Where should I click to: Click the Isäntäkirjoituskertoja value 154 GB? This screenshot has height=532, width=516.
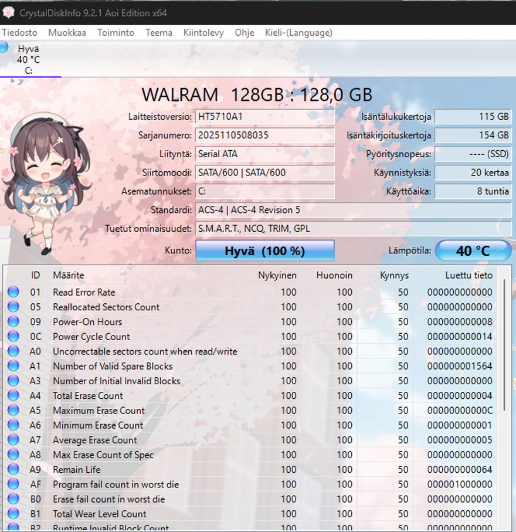coord(473,135)
